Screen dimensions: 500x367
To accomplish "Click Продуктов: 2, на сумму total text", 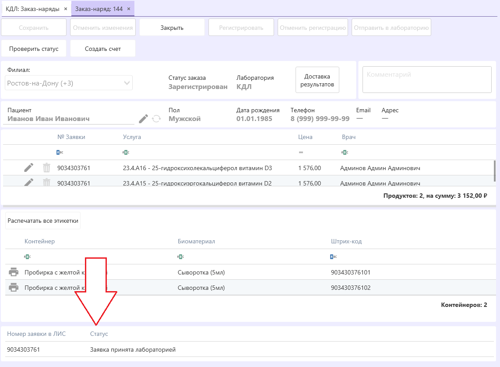I will 435,196.
